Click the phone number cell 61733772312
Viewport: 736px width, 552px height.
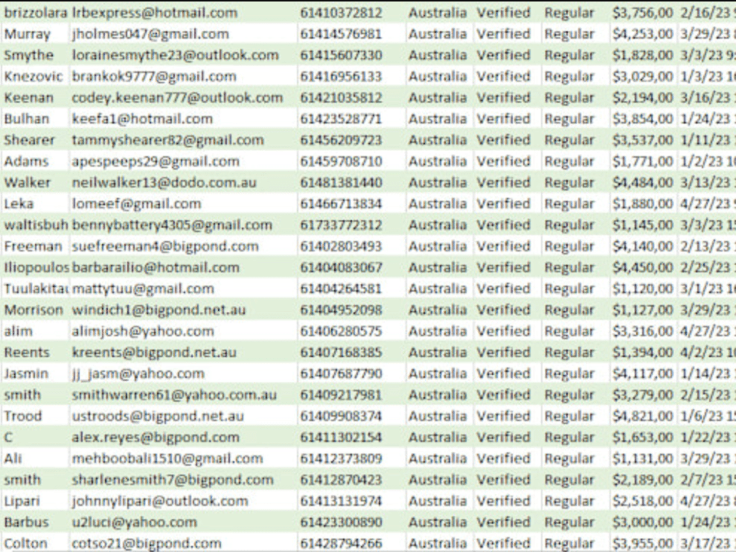click(352, 225)
